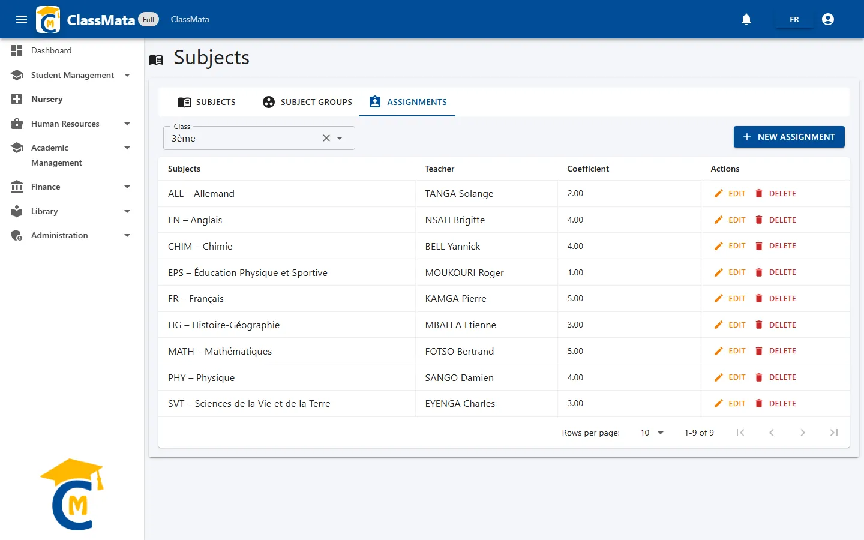Create a New Assignment
The width and height of the screenshot is (864, 540).
coord(789,137)
